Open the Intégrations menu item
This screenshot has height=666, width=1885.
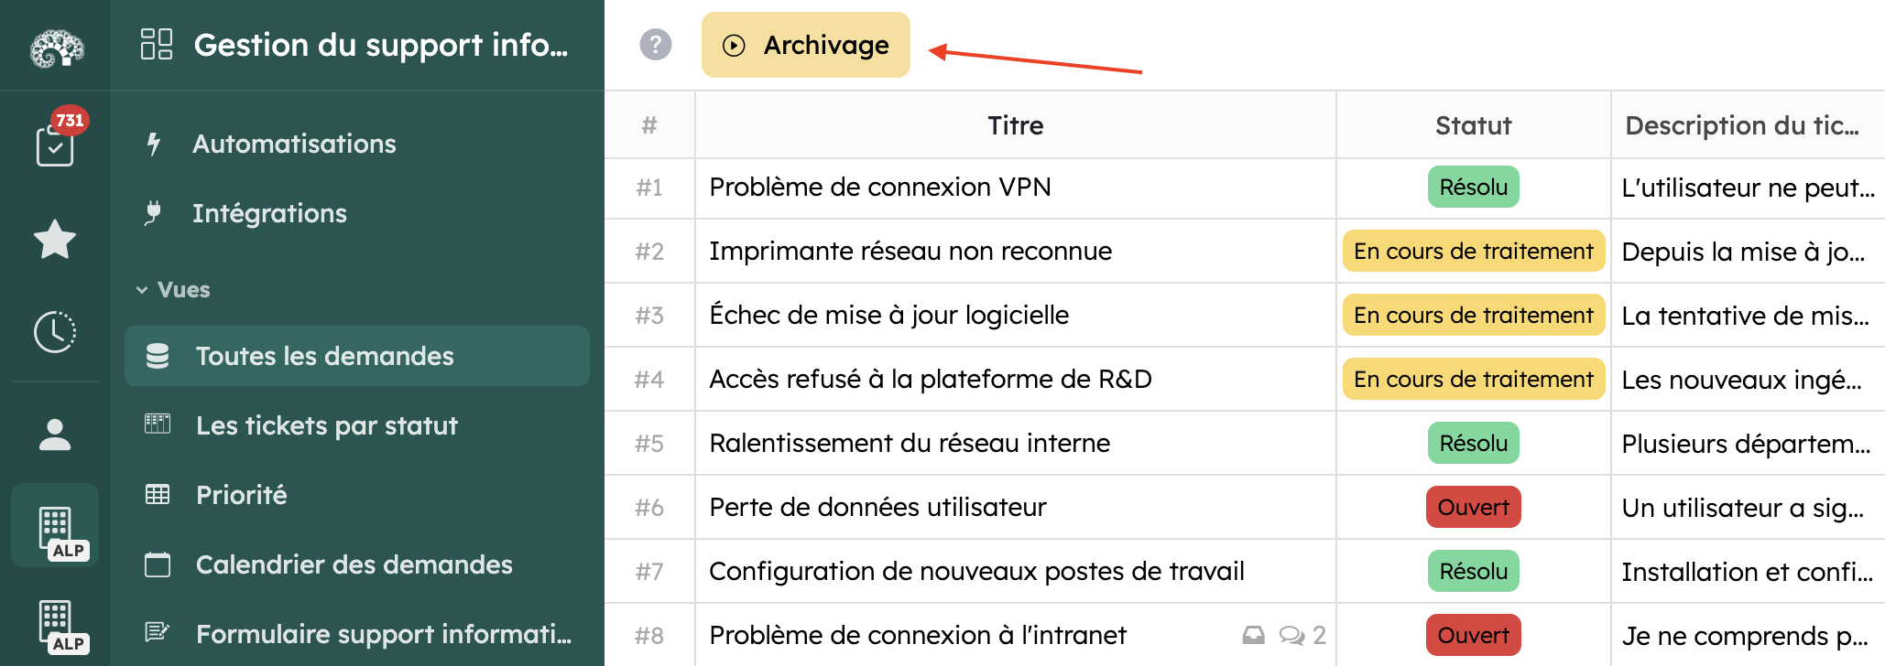coord(269,213)
